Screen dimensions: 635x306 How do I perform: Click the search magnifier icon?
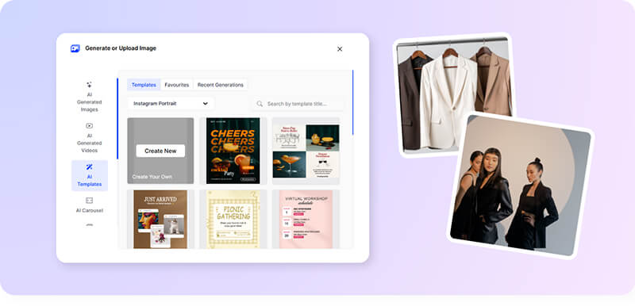(x=260, y=104)
